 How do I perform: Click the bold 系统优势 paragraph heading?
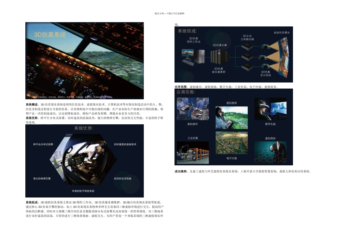tap(32, 118)
